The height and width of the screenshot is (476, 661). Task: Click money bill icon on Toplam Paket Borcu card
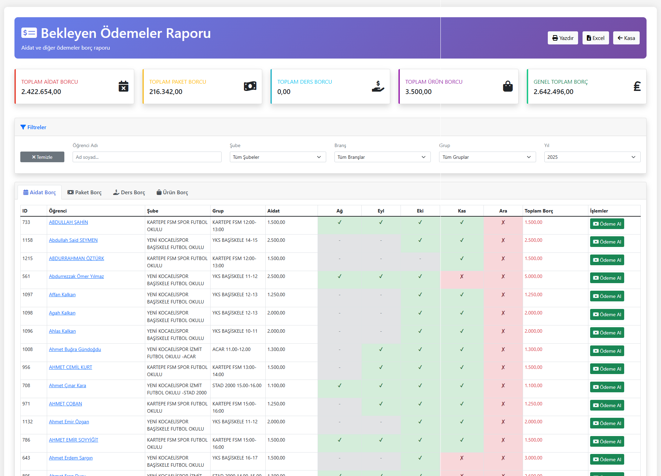click(250, 86)
